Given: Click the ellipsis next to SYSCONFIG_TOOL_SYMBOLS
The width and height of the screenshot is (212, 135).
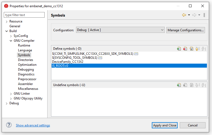Looking at the screenshot, I should pyautogui.click(x=100, y=58).
